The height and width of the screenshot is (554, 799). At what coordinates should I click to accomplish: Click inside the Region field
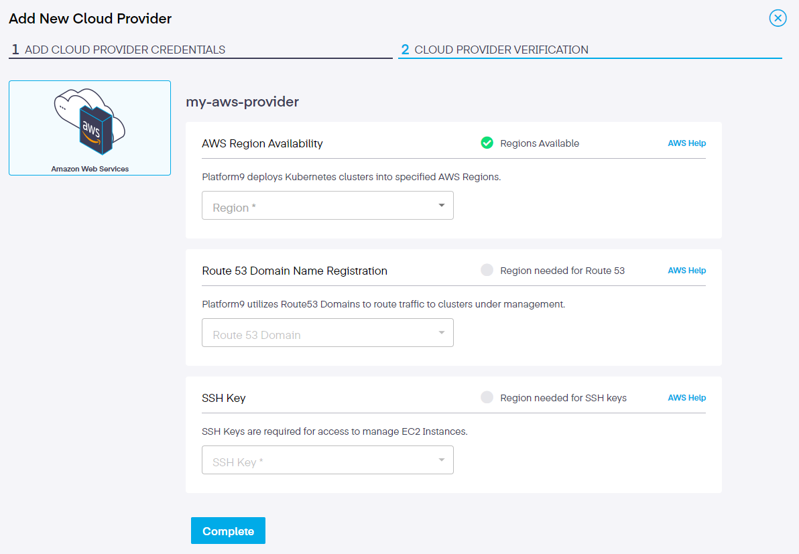pos(315,206)
